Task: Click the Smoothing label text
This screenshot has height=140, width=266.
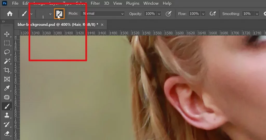Action: click(231, 14)
